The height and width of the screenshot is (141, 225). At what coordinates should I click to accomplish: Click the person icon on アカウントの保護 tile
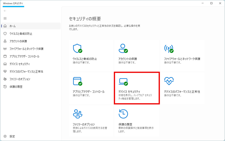click(123, 49)
